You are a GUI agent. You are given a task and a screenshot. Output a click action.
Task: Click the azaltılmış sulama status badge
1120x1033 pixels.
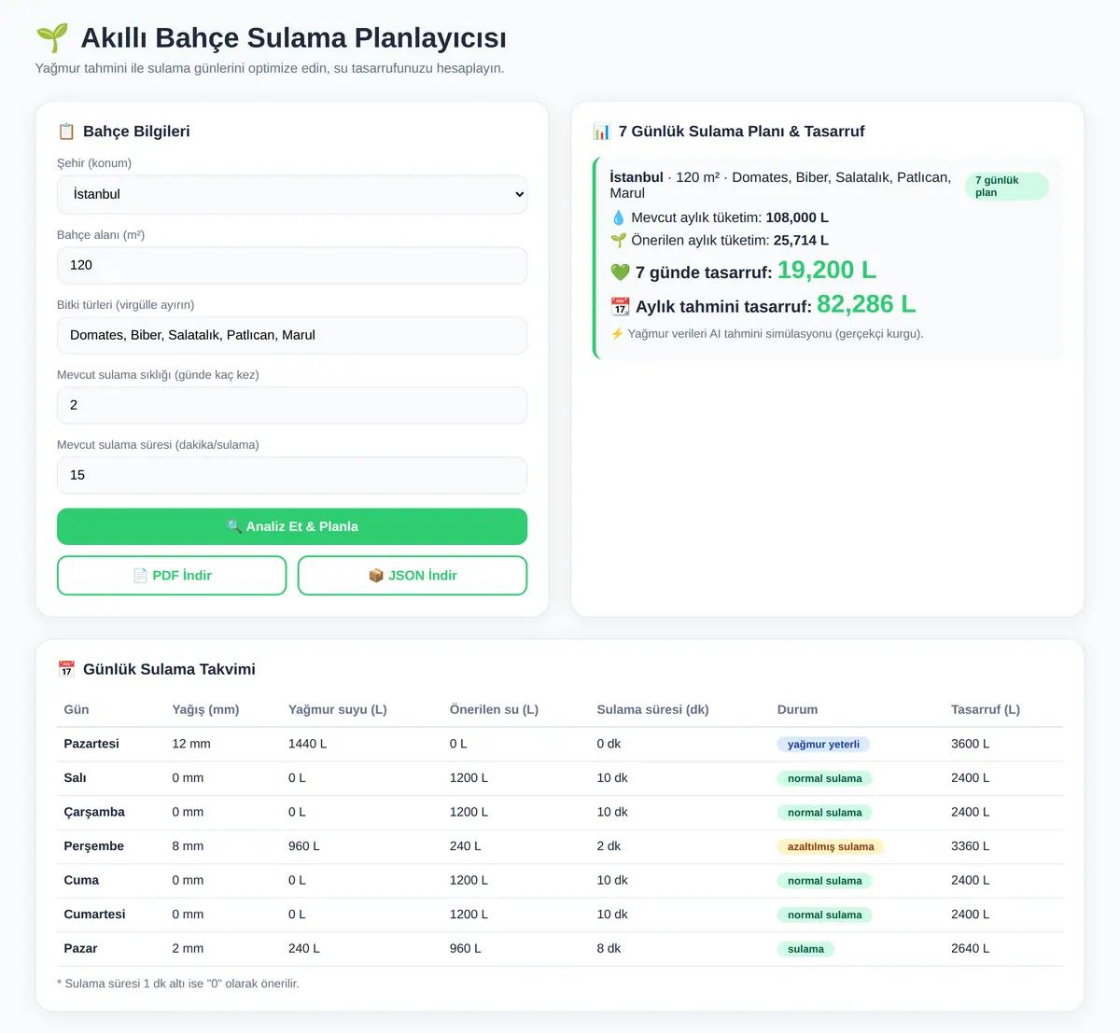(x=831, y=847)
